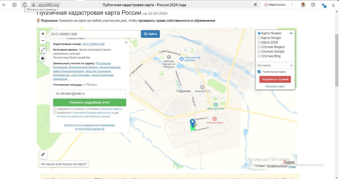Open the Yandex home icon in toolbar
The height and width of the screenshot is (179, 343).
pyautogui.click(x=14, y=5)
